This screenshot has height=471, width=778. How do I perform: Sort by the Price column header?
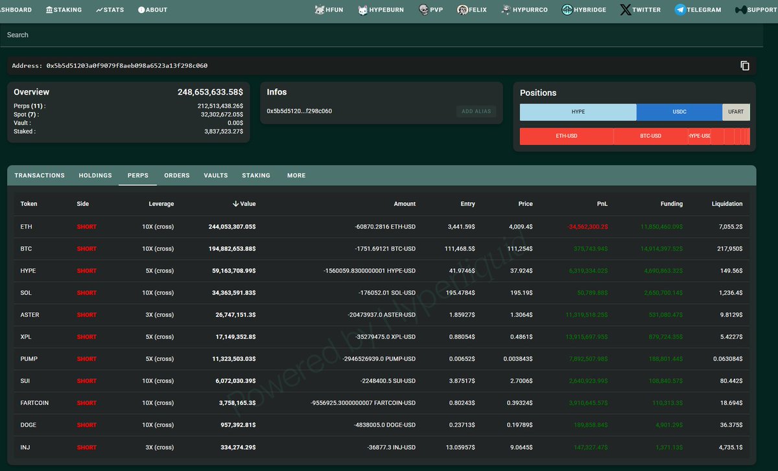[x=526, y=203]
